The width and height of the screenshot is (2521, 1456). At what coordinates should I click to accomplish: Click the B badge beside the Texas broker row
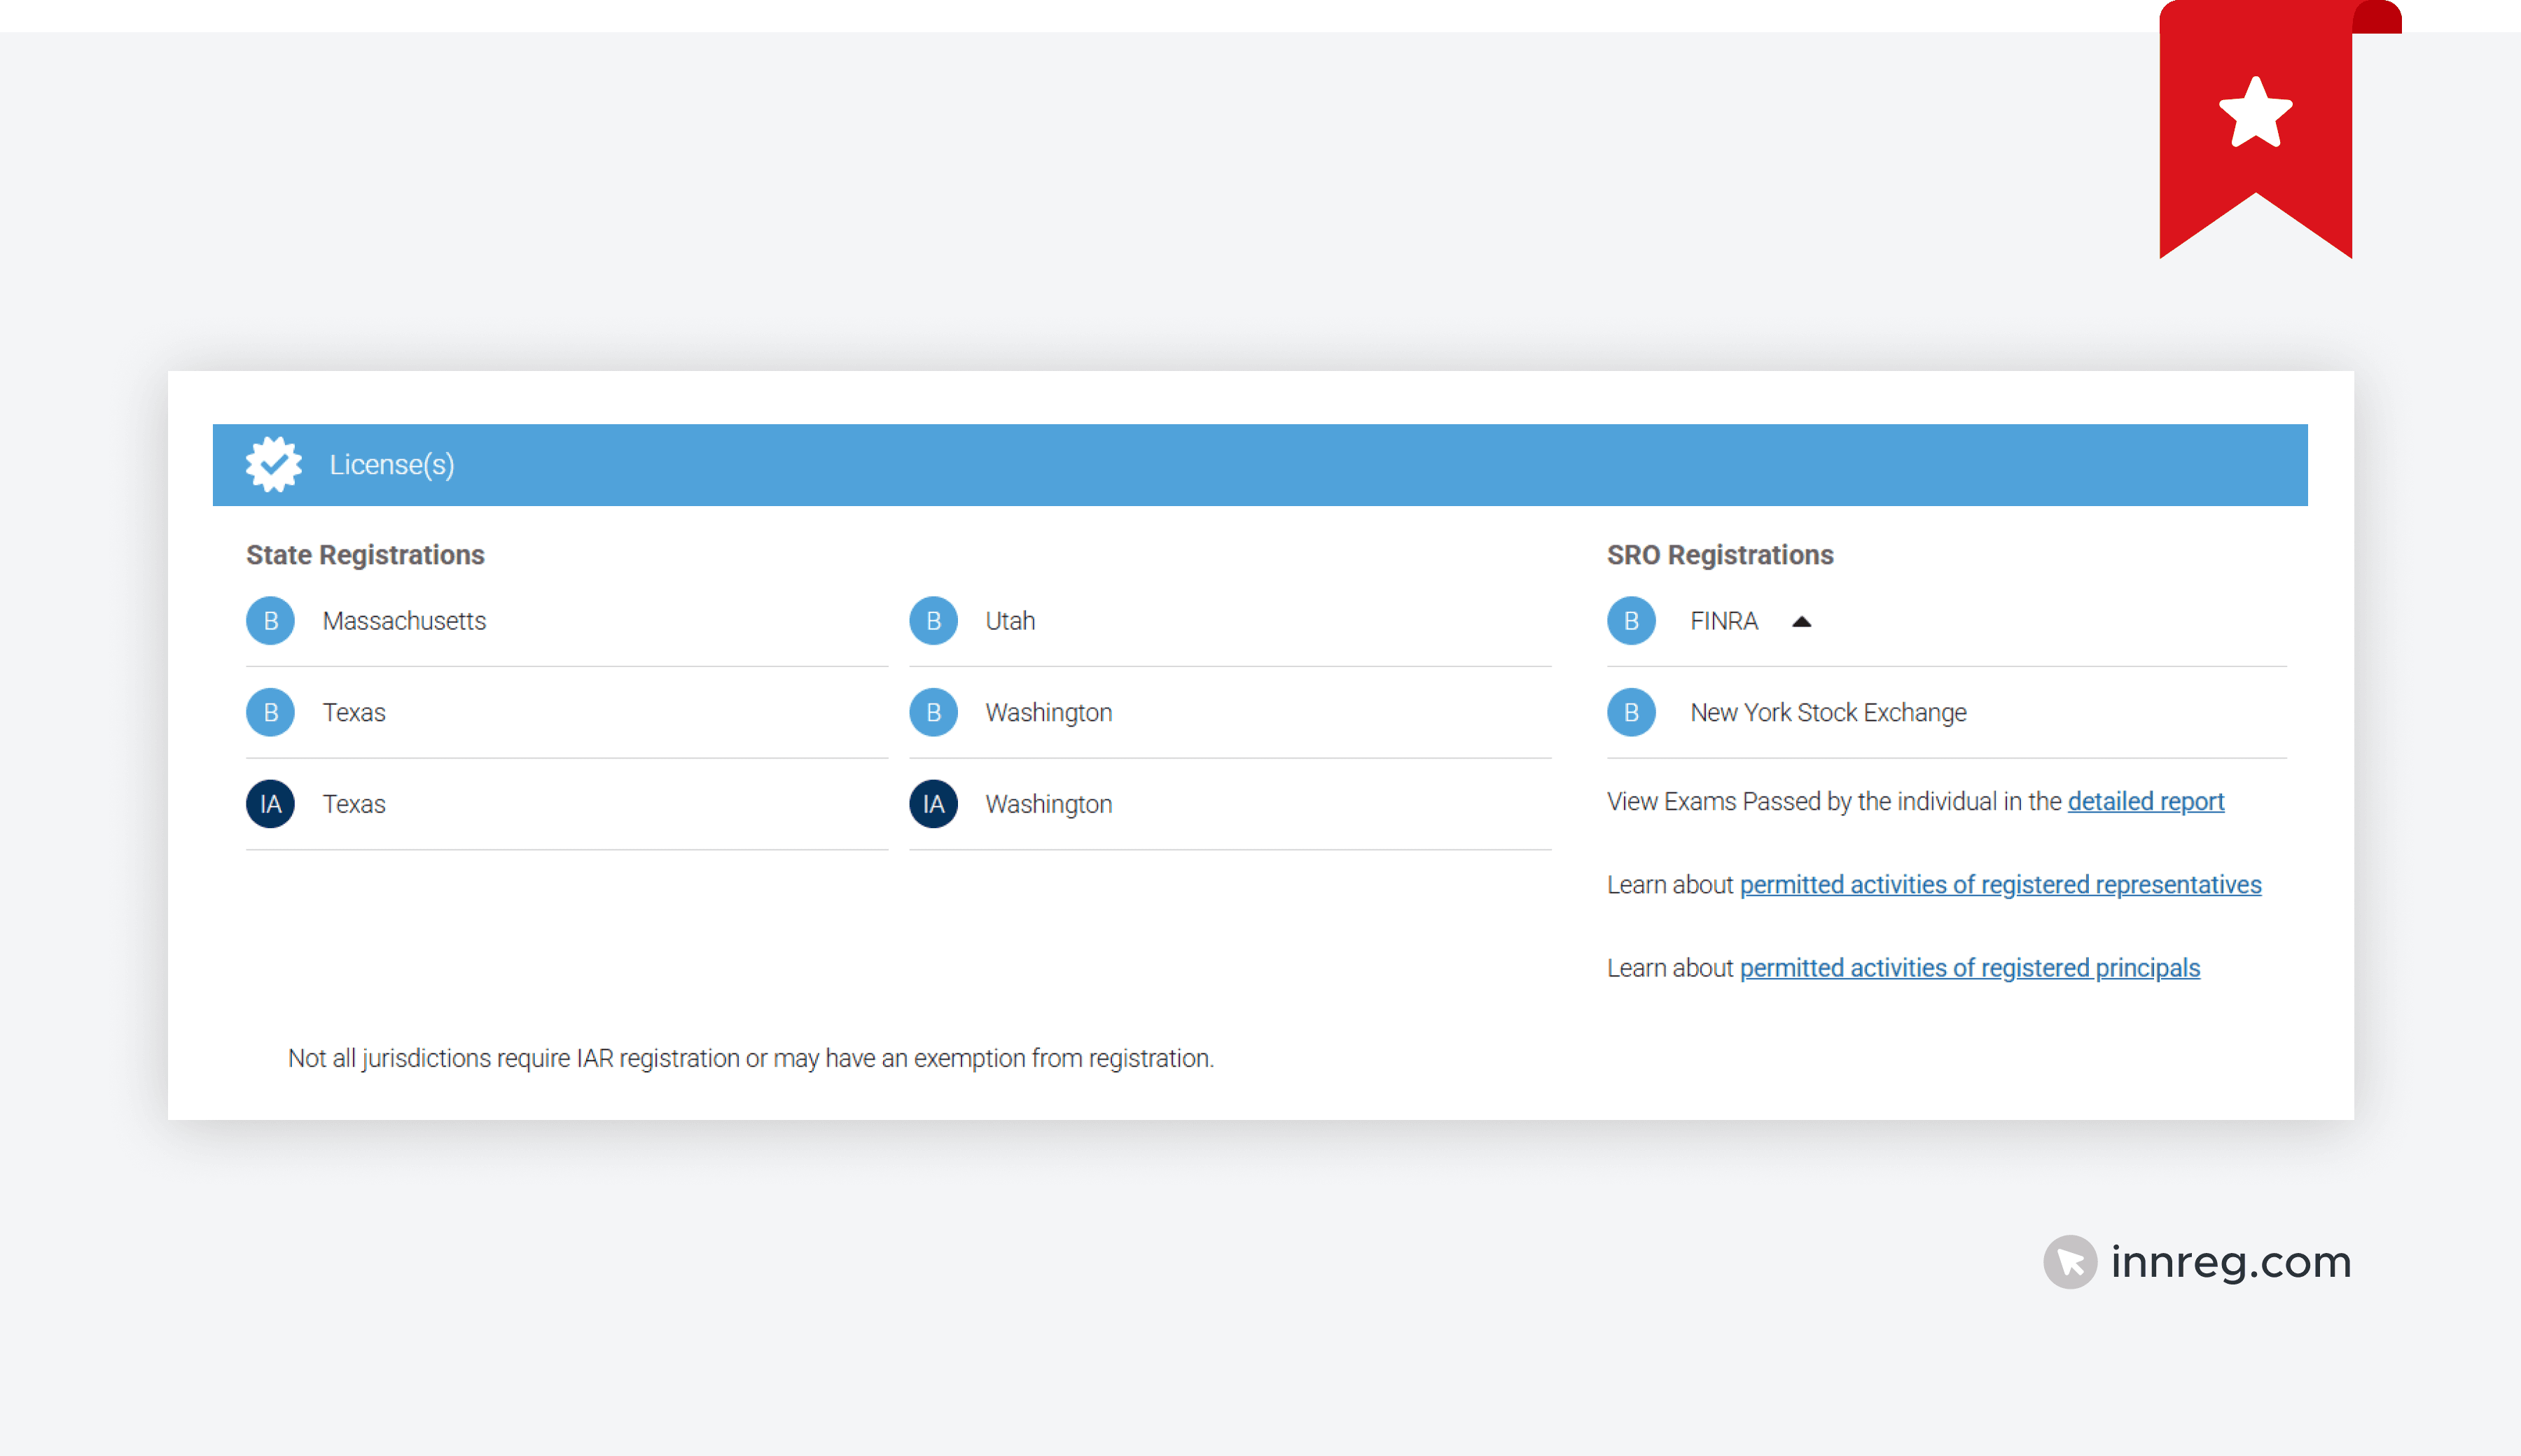(x=270, y=712)
